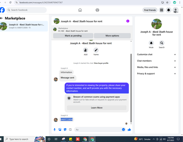Click the highlighted phone number message
This screenshot has width=183, height=142.
point(67,119)
